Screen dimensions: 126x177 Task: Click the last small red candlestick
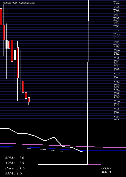tap(29, 100)
